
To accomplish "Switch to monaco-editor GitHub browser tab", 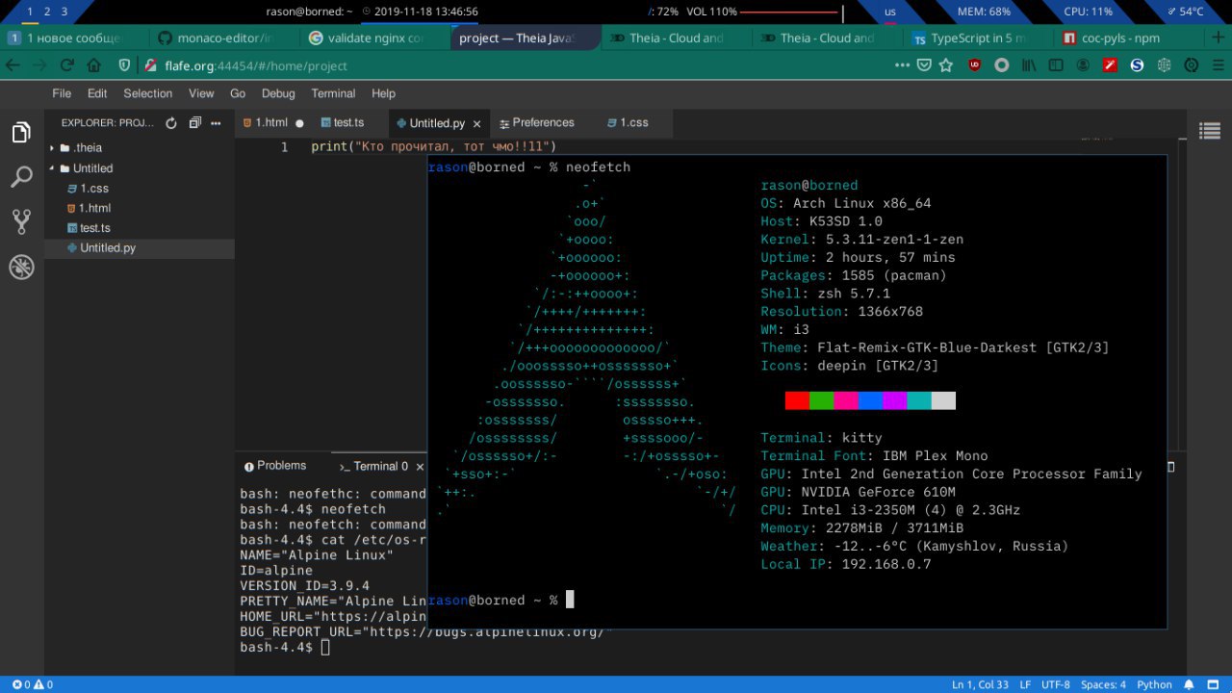I will coord(224,38).
